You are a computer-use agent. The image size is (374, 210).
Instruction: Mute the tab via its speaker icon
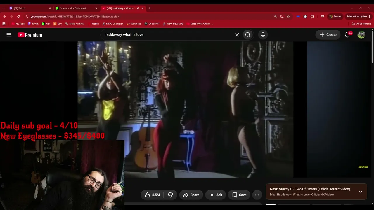point(138,8)
